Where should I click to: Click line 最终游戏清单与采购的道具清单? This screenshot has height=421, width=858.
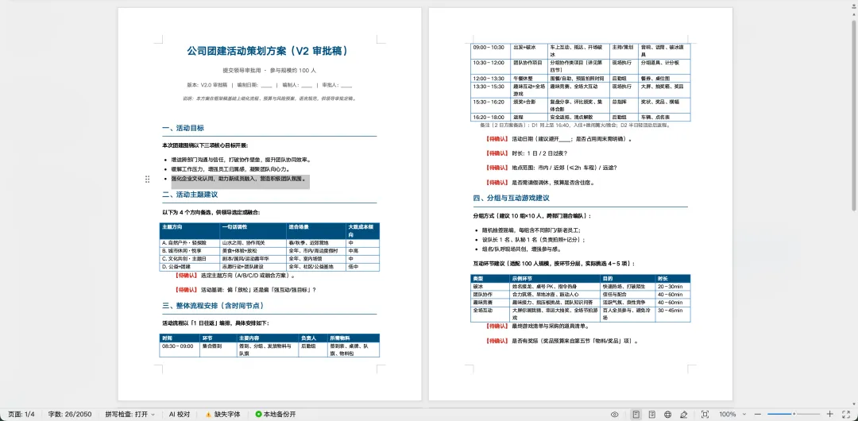pos(550,326)
